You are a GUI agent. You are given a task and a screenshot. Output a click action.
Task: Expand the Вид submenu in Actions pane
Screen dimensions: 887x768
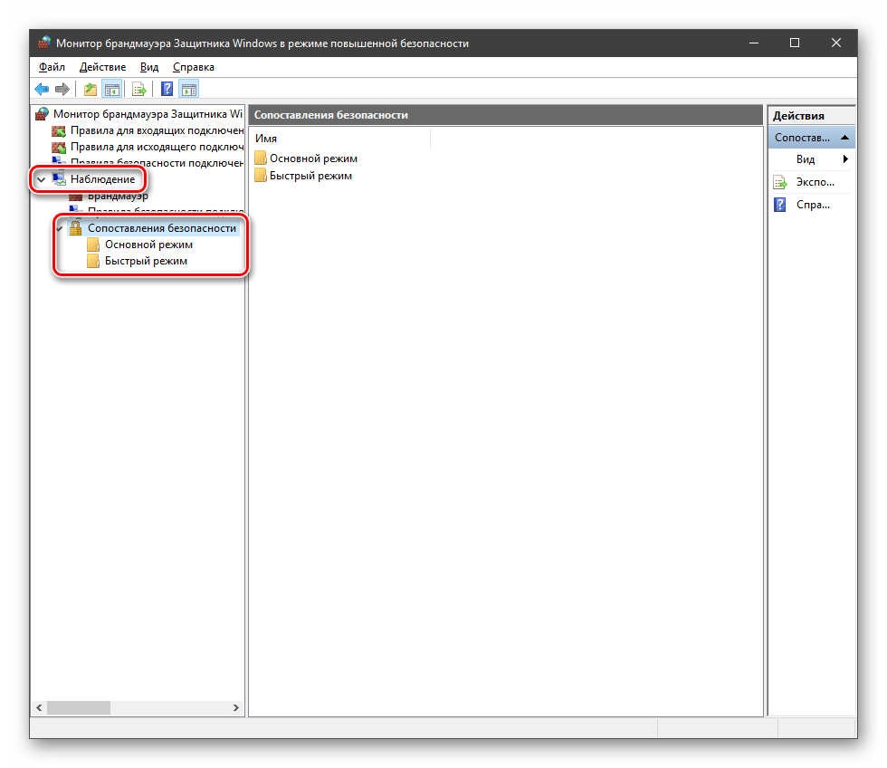click(844, 159)
